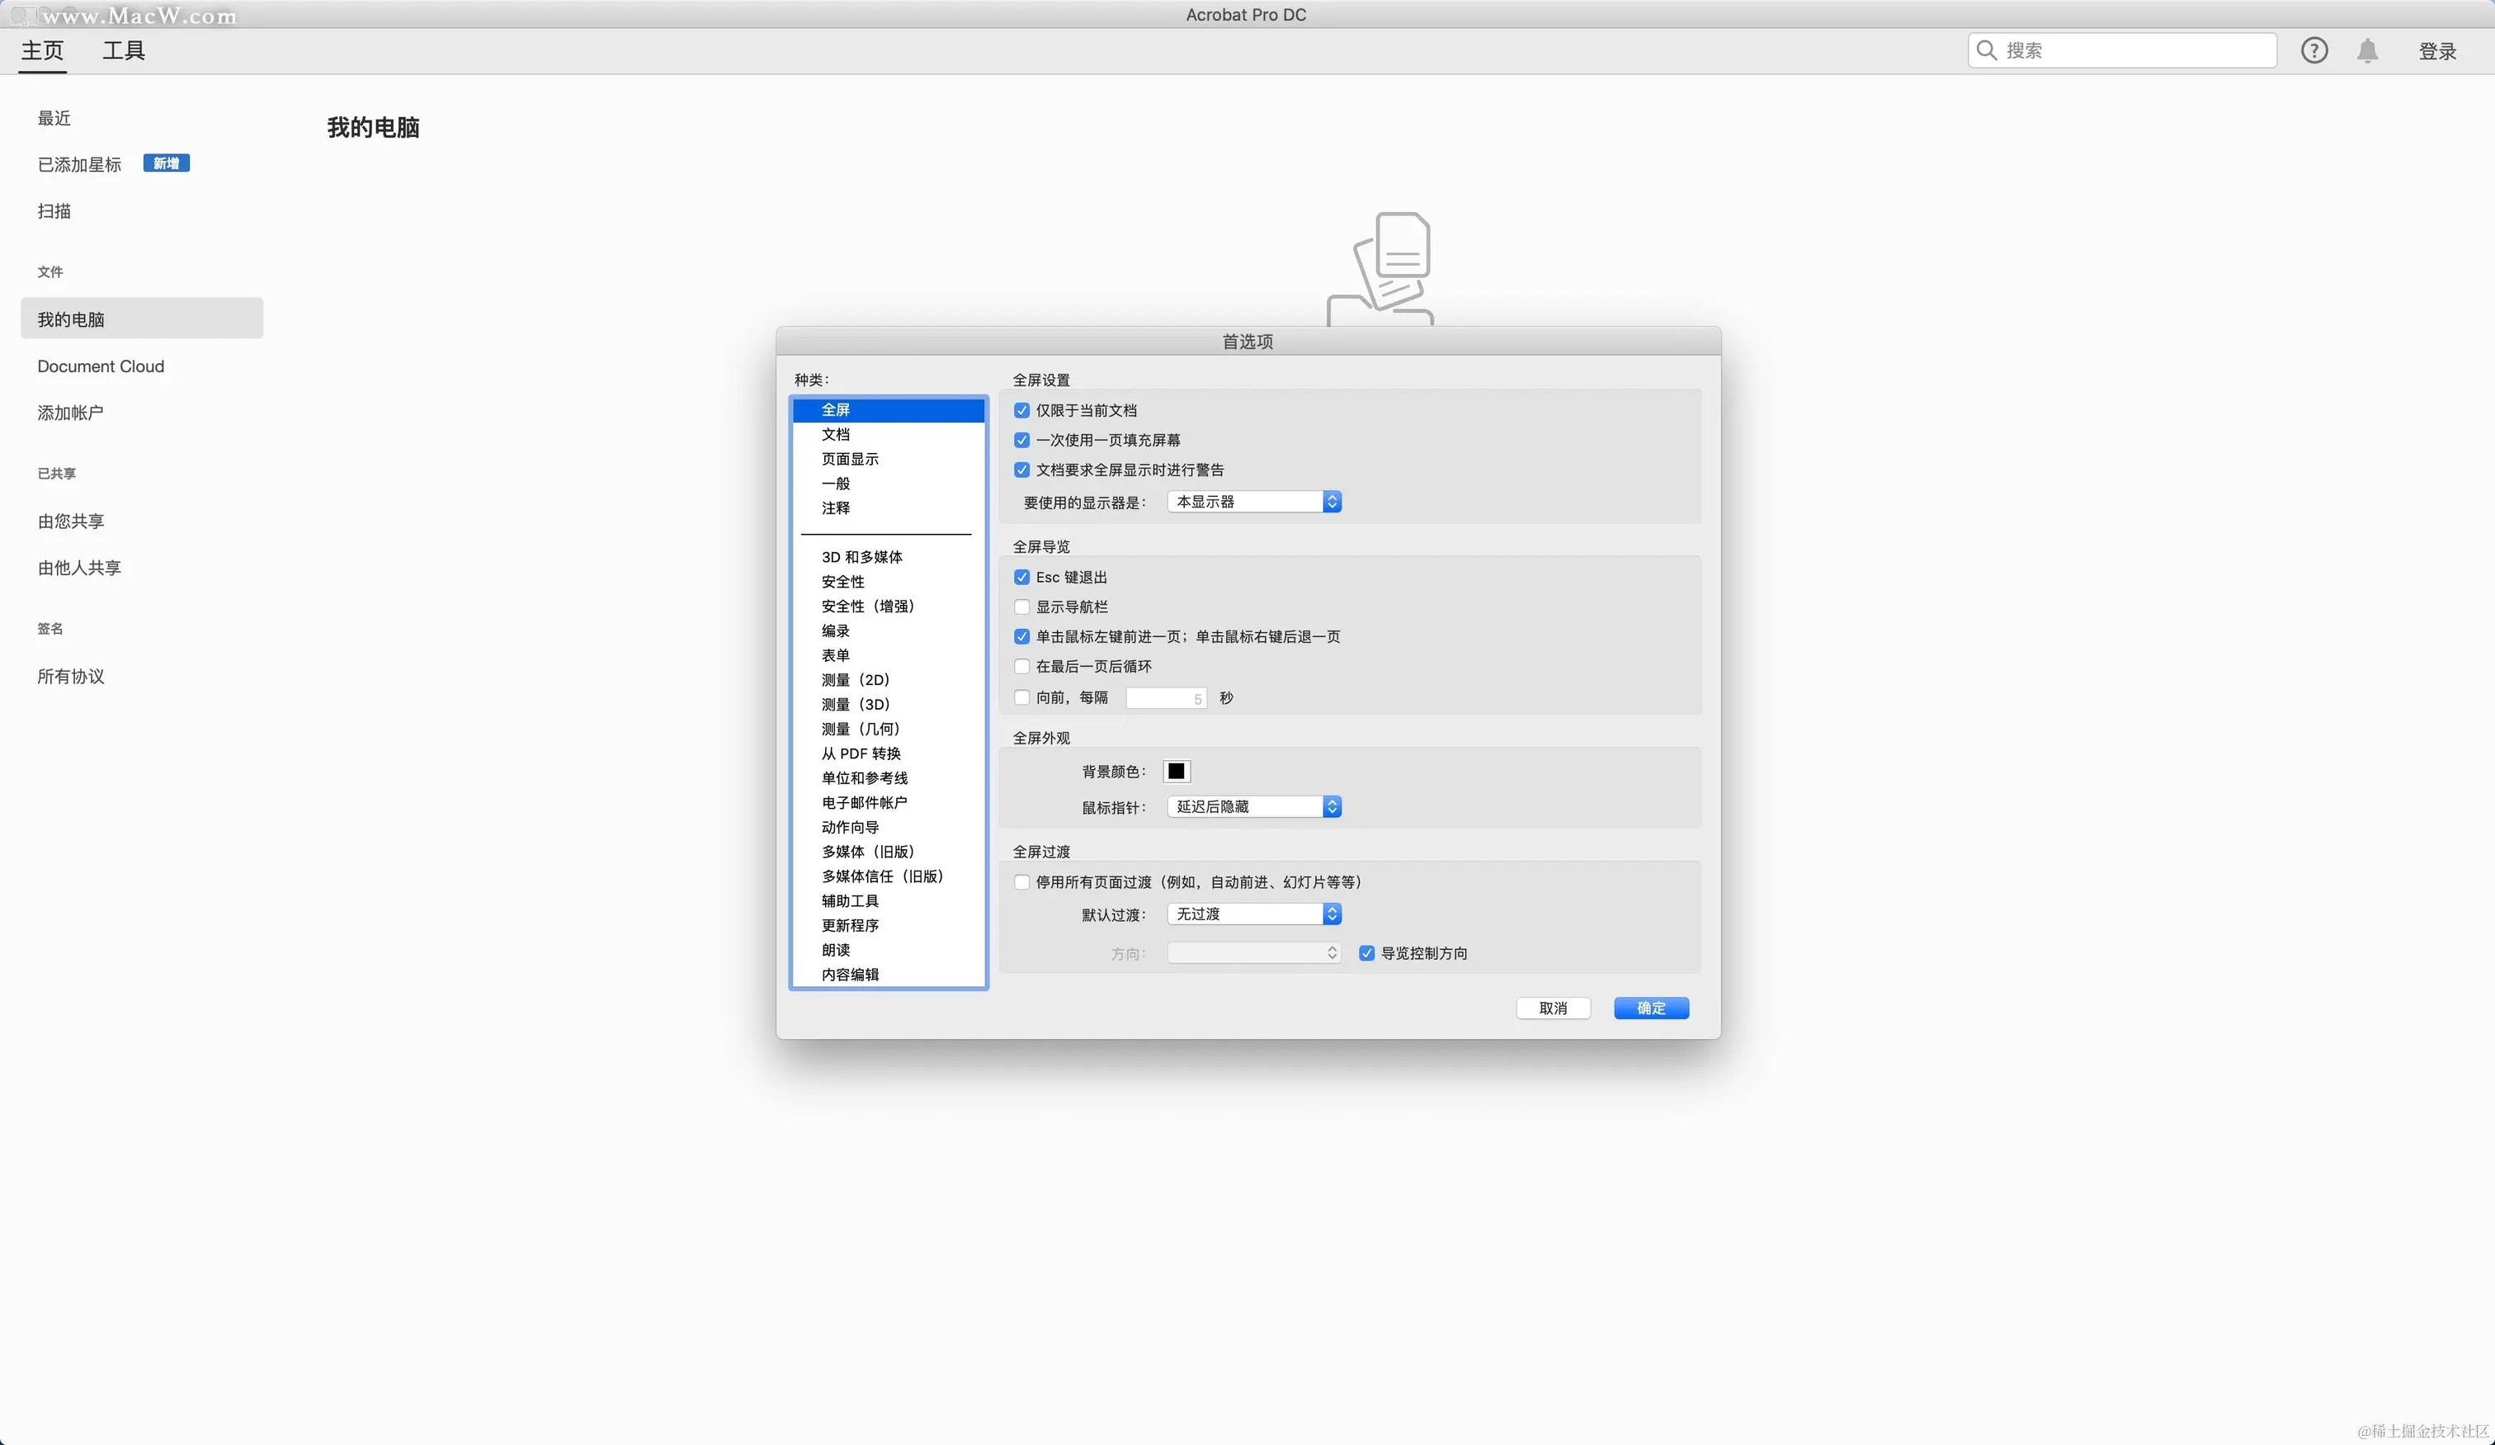Expand the 鼠标指针 dropdown menu
The height and width of the screenshot is (1445, 2495).
[x=1253, y=807]
